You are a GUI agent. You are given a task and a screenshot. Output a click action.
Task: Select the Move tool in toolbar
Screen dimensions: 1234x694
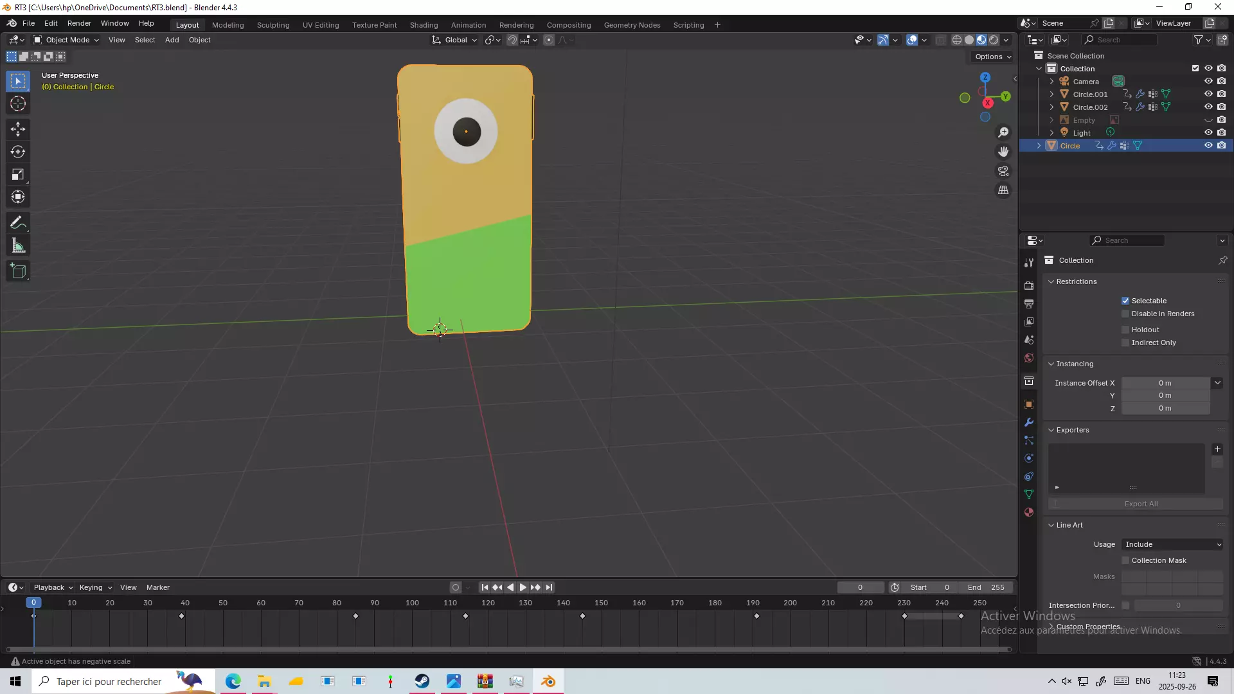pos(18,129)
